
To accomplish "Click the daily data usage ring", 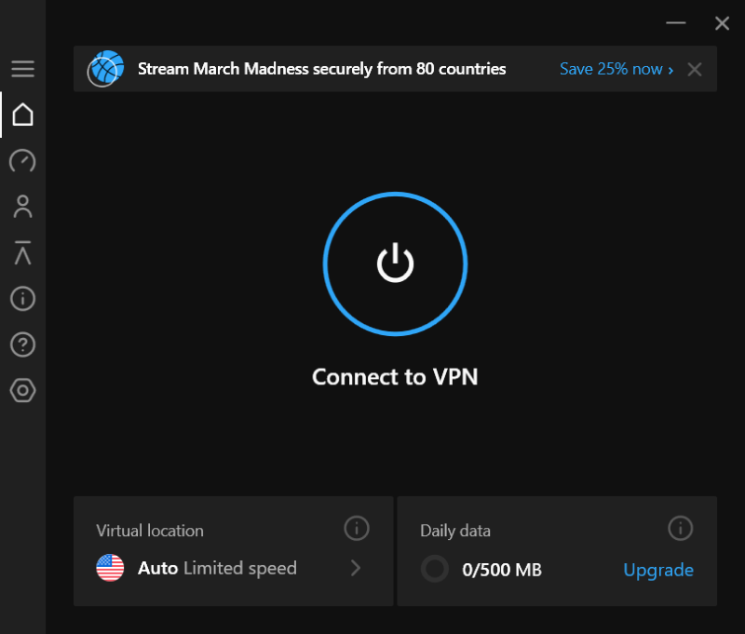I will click(x=435, y=569).
